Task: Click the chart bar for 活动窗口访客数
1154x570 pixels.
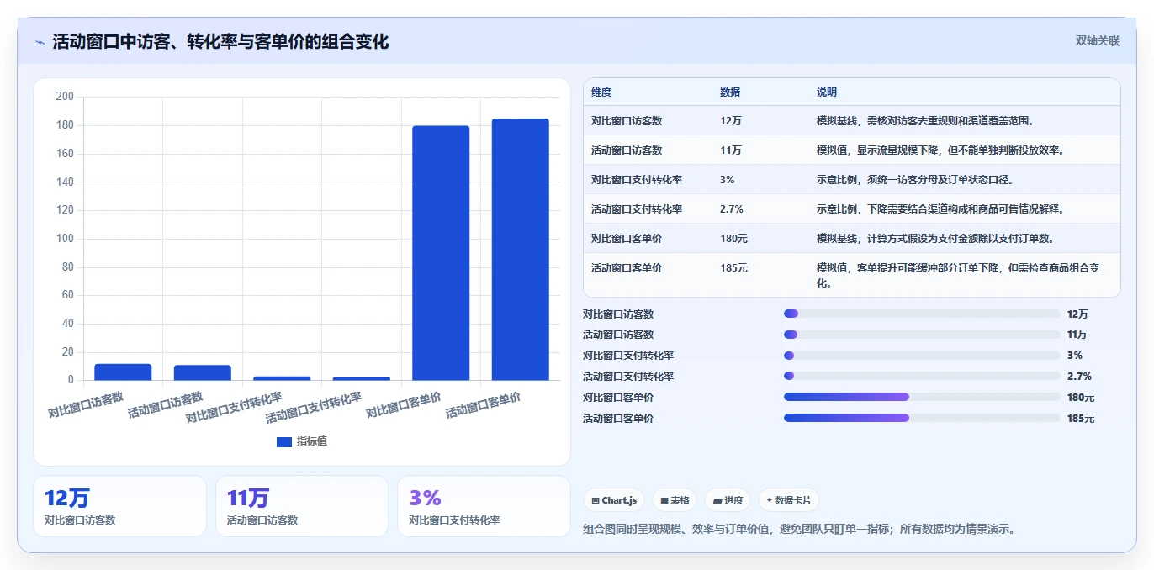Action: pos(203,372)
